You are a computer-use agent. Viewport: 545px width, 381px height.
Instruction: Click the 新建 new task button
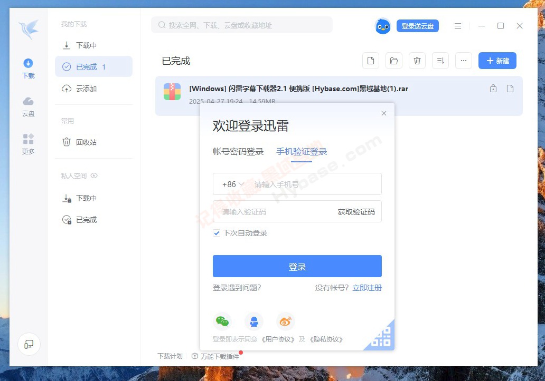coord(497,61)
